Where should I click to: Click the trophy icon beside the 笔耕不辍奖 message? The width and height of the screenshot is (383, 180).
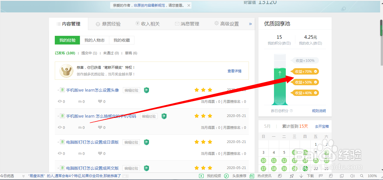pyautogui.click(x=66, y=70)
